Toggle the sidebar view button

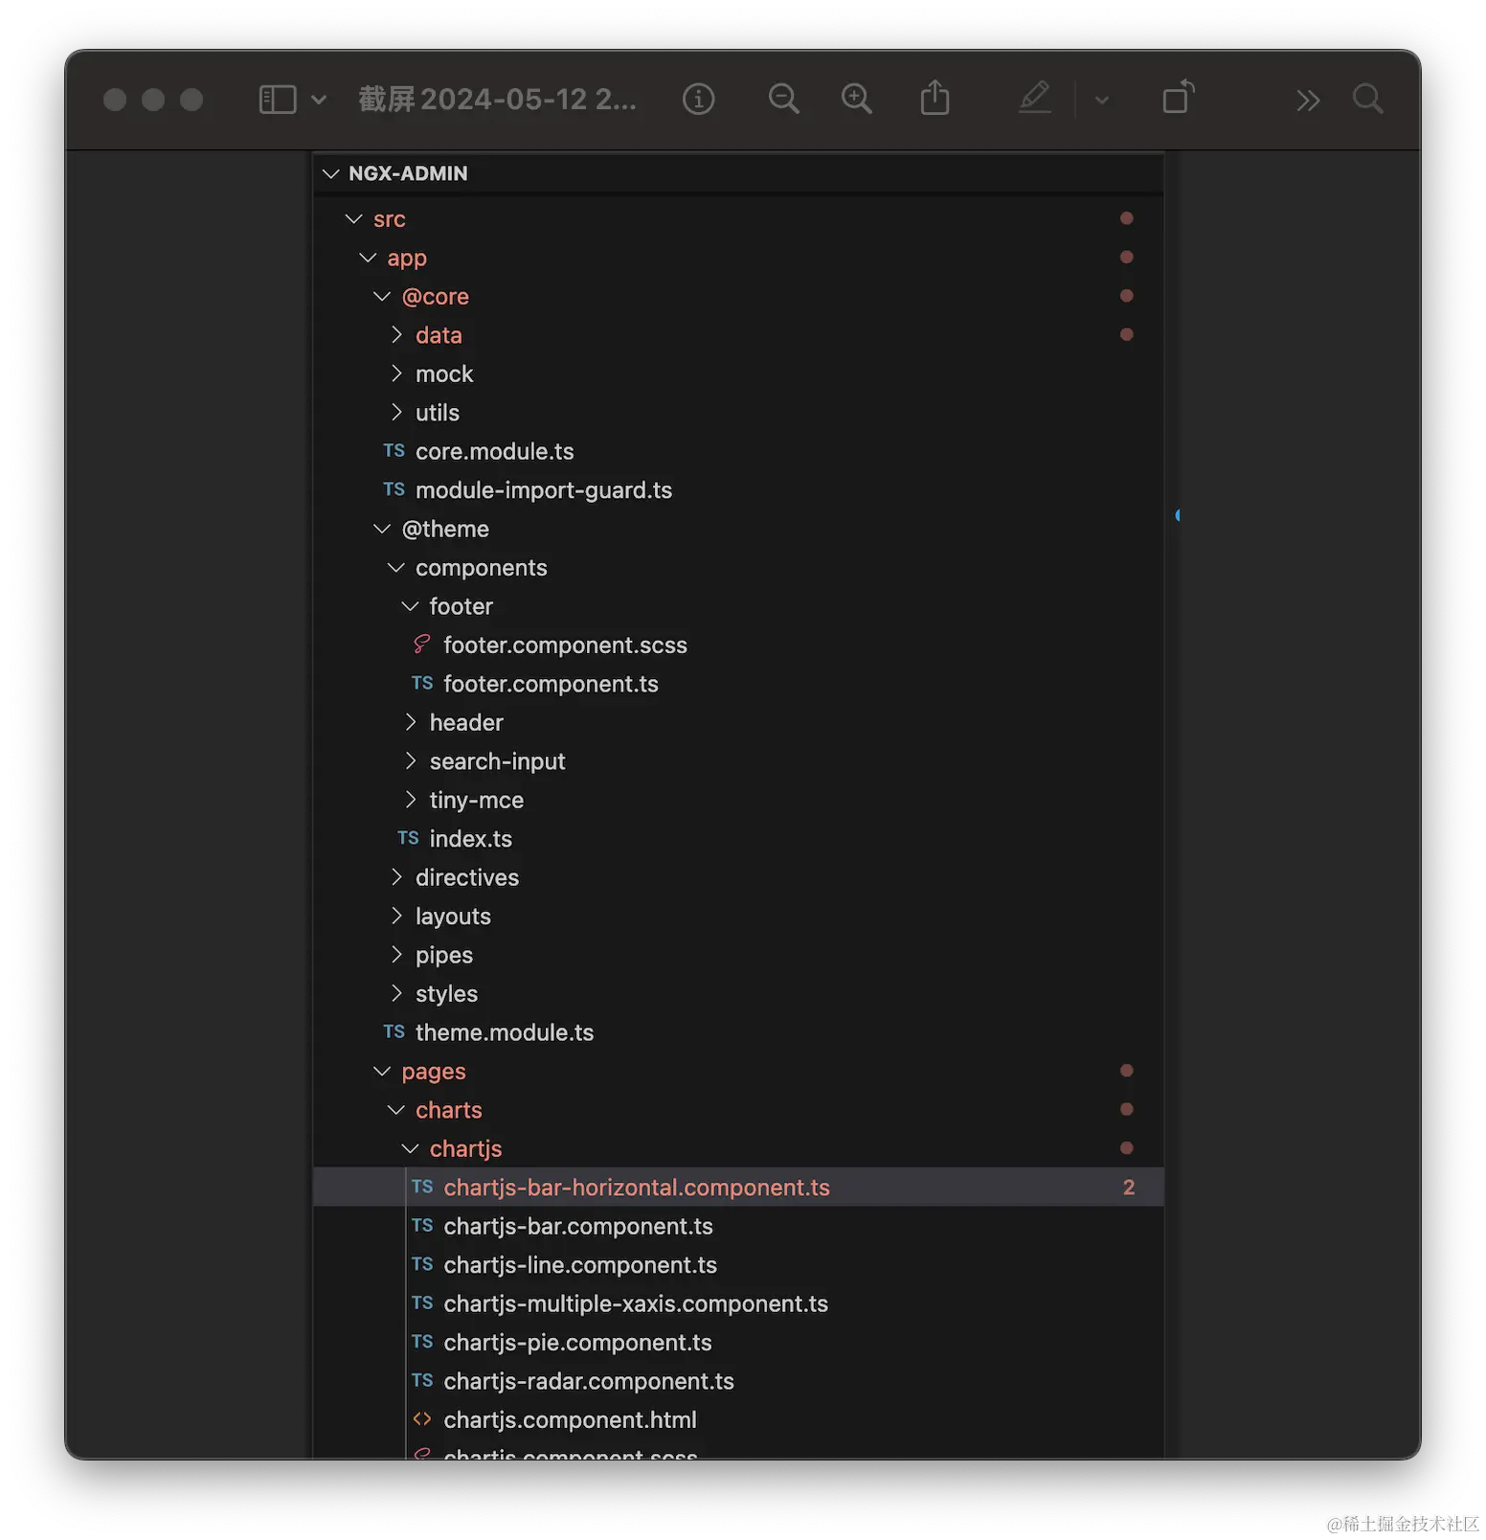[278, 100]
